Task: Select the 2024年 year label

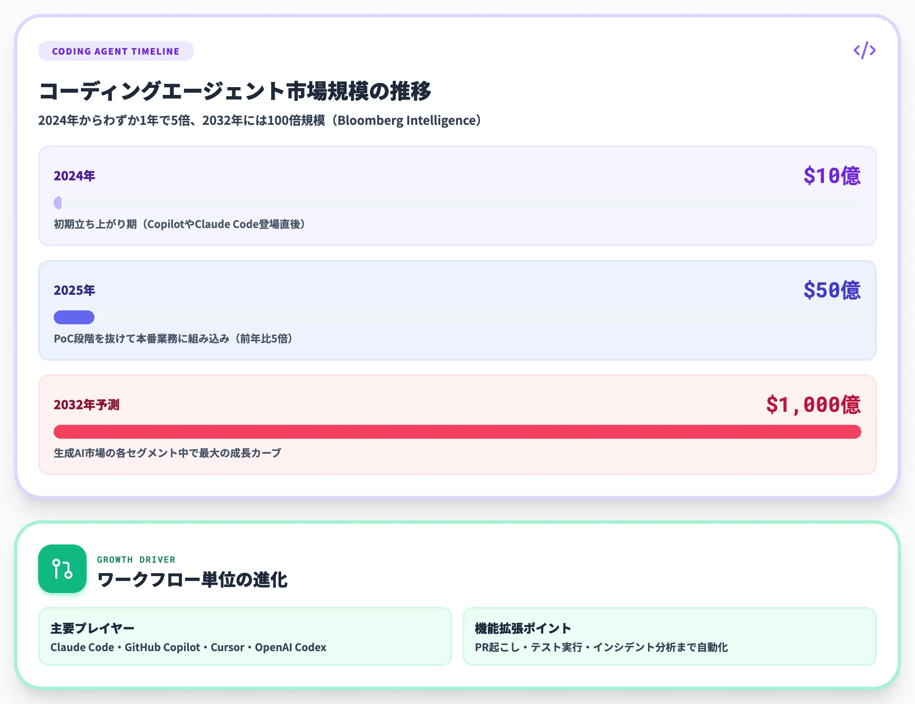Action: [x=75, y=176]
